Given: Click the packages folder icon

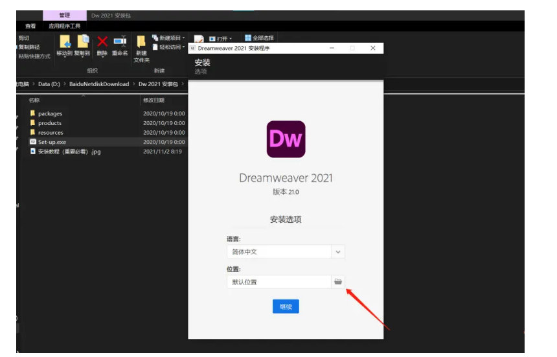Looking at the screenshot, I should (32, 113).
